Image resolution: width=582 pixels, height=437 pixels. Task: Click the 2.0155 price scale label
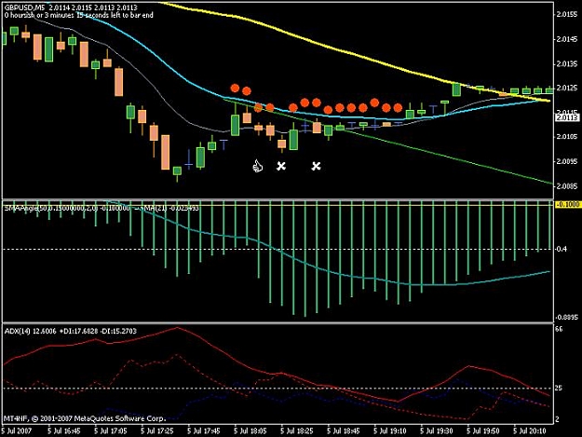click(x=567, y=15)
